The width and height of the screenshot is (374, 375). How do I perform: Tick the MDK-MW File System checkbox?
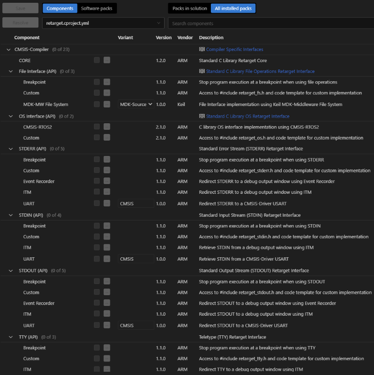[x=97, y=104]
